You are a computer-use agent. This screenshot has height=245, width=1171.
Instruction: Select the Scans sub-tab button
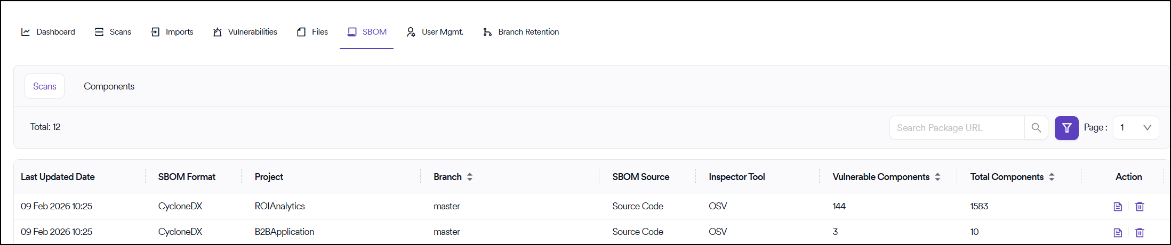[44, 86]
